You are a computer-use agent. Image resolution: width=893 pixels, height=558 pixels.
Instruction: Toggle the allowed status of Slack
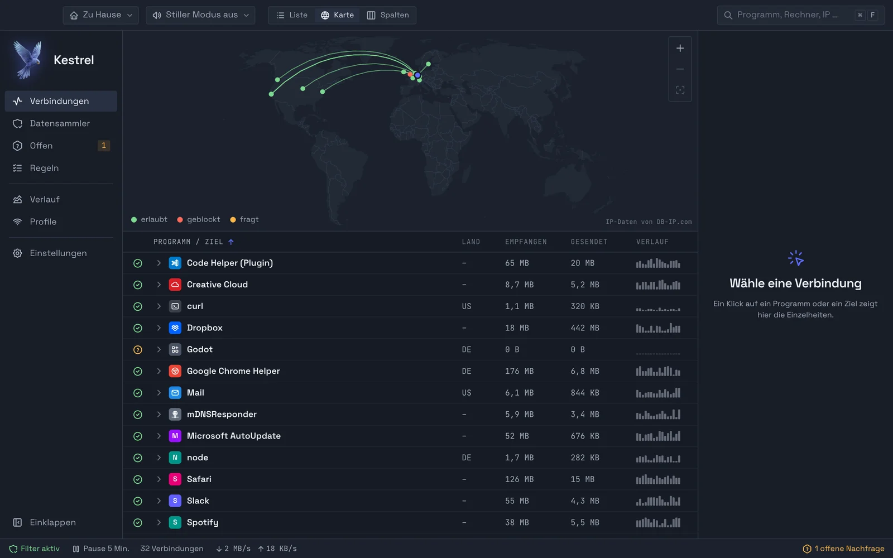tap(138, 501)
